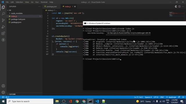
Task: Click the taskbar search box
Action: [x=30, y=101]
